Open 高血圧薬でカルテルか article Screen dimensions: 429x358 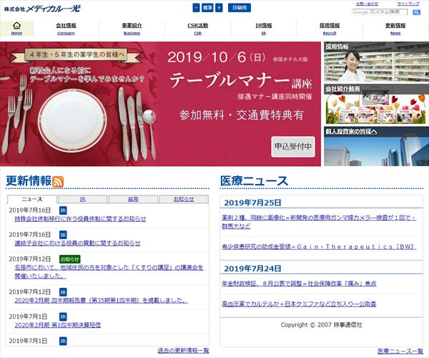(x=299, y=304)
